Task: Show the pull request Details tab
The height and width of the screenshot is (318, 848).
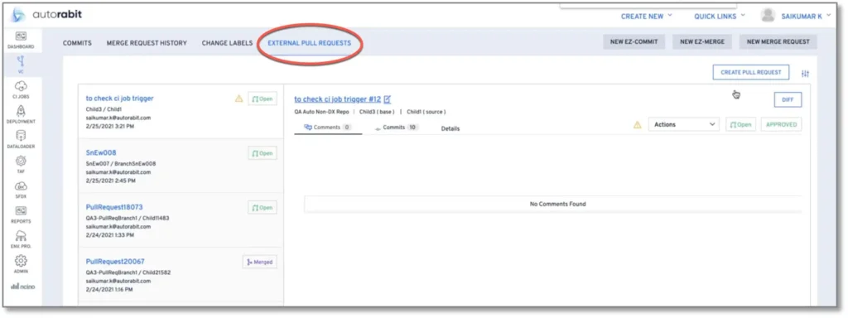Action: pos(450,128)
